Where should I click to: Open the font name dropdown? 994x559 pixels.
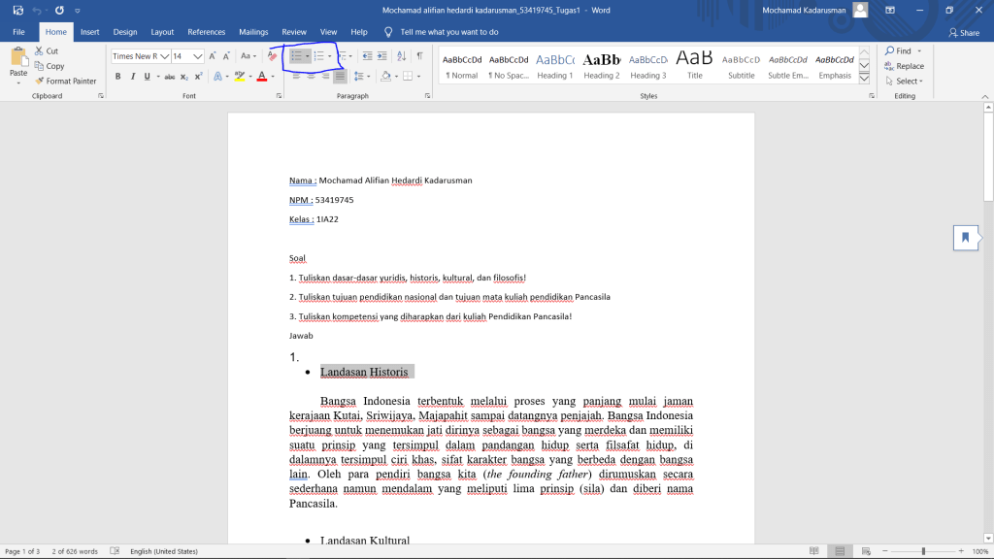pos(165,56)
